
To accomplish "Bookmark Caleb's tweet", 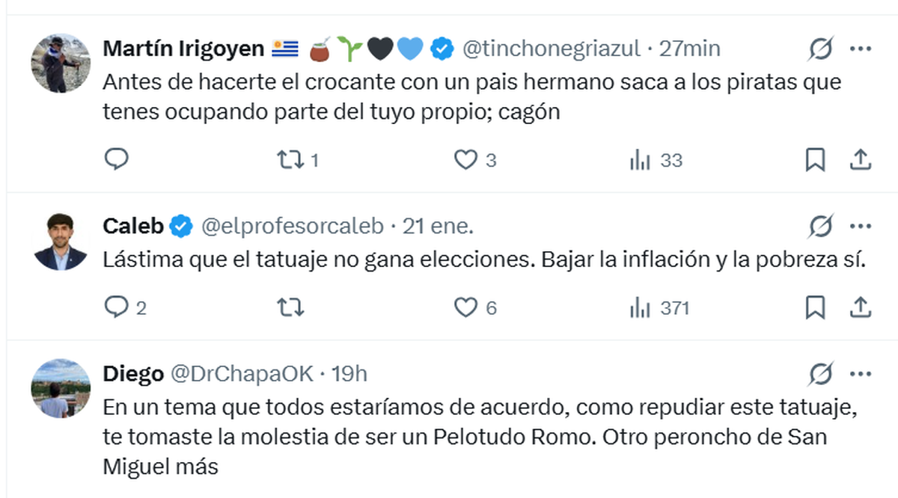I will click(815, 307).
